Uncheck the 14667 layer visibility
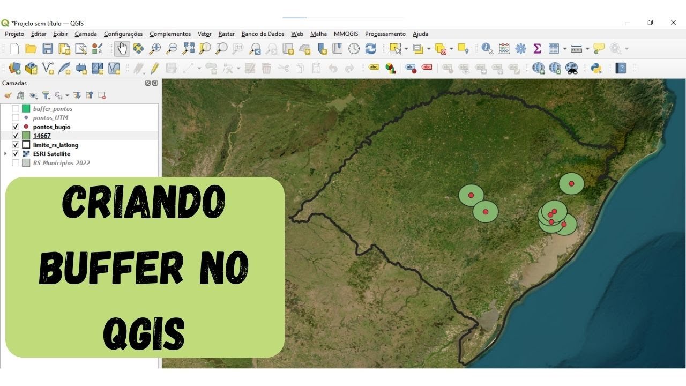This screenshot has width=686, height=386. [16, 136]
